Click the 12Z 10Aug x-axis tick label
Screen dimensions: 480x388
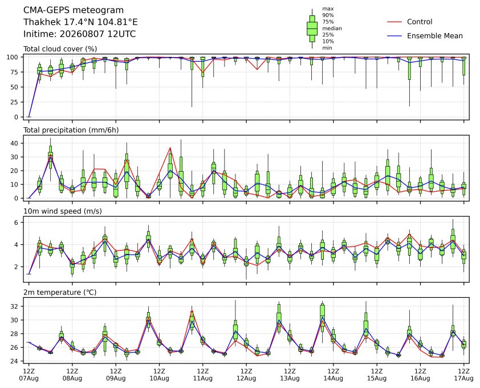click(x=159, y=375)
